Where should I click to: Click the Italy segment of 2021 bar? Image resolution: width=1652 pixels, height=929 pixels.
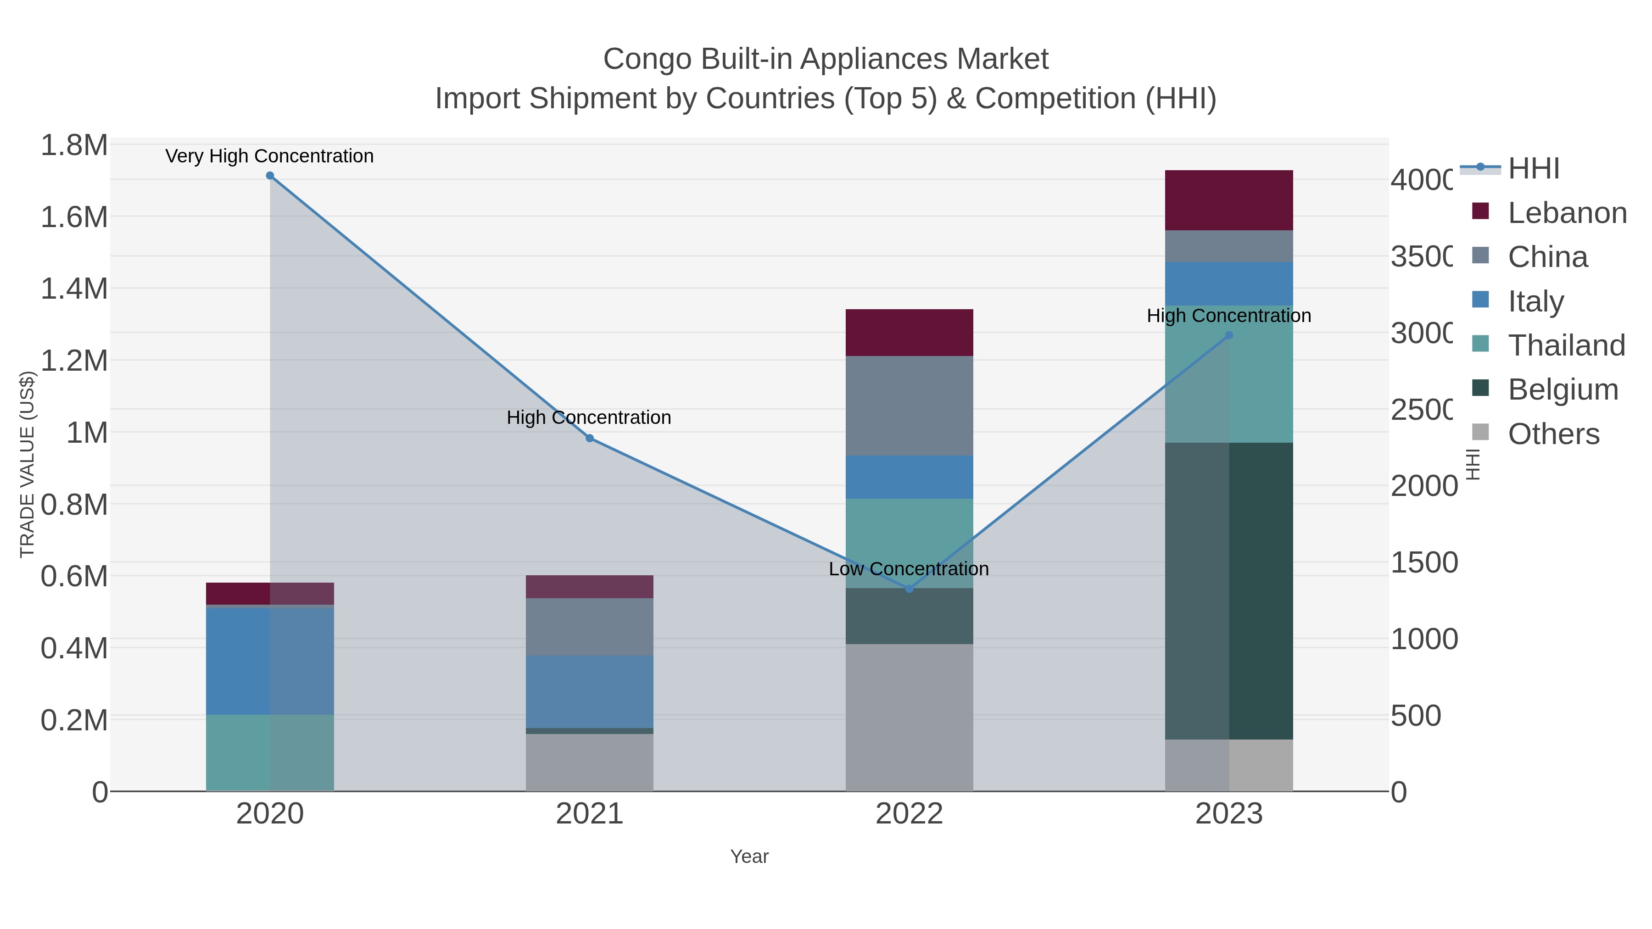pyautogui.click(x=589, y=692)
